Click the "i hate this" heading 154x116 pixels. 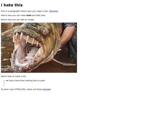pos(12,5)
